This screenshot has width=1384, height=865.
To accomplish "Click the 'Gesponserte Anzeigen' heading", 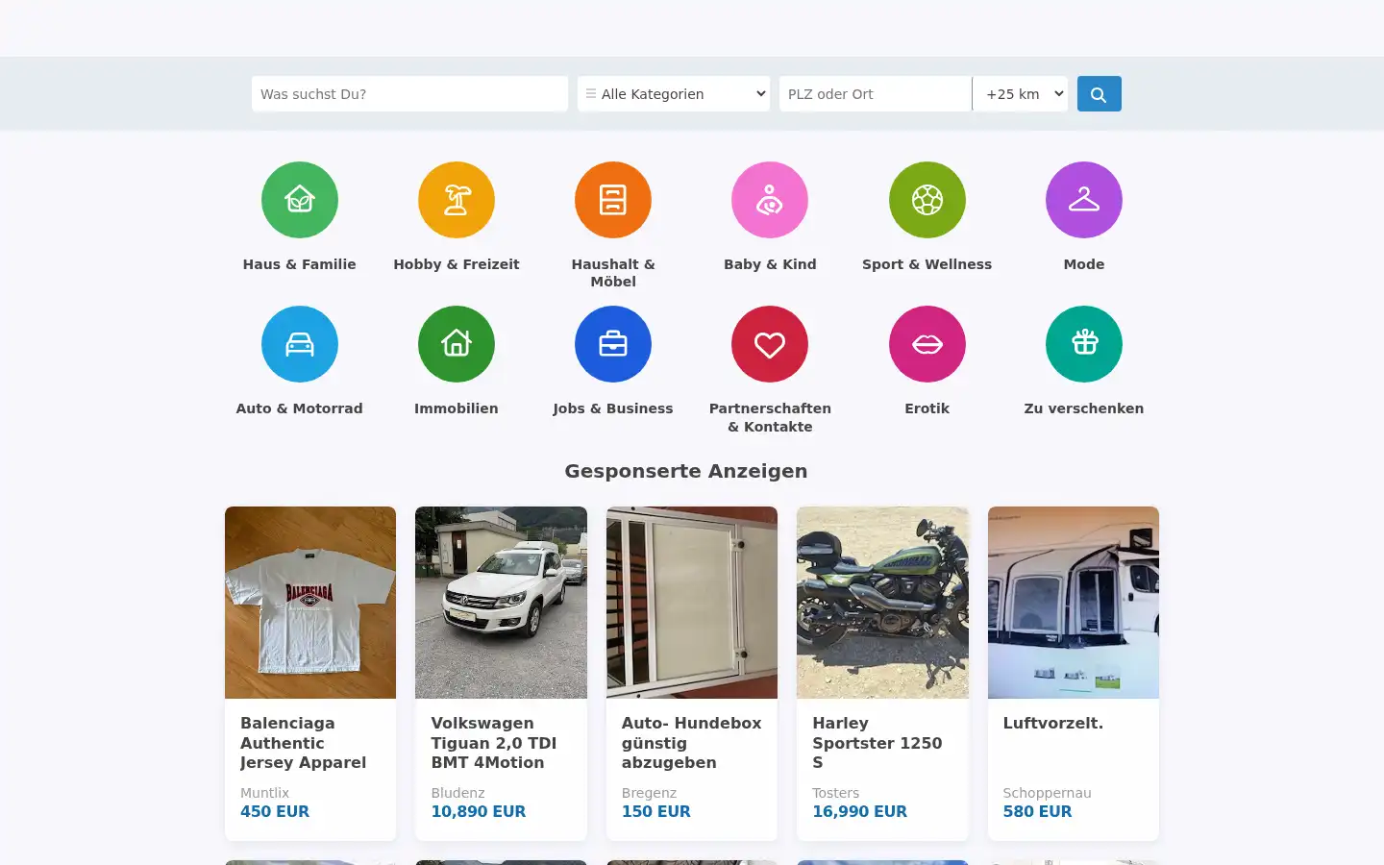I will point(686,471).
